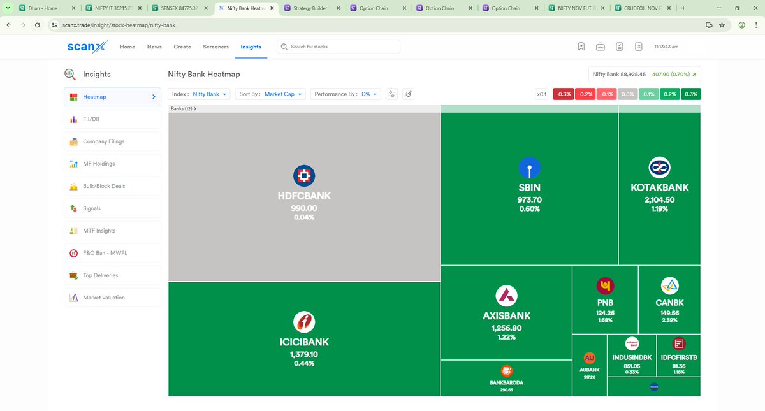Open the browser tab search dropdown
Viewport: 765px width, 411px height.
pos(7,8)
